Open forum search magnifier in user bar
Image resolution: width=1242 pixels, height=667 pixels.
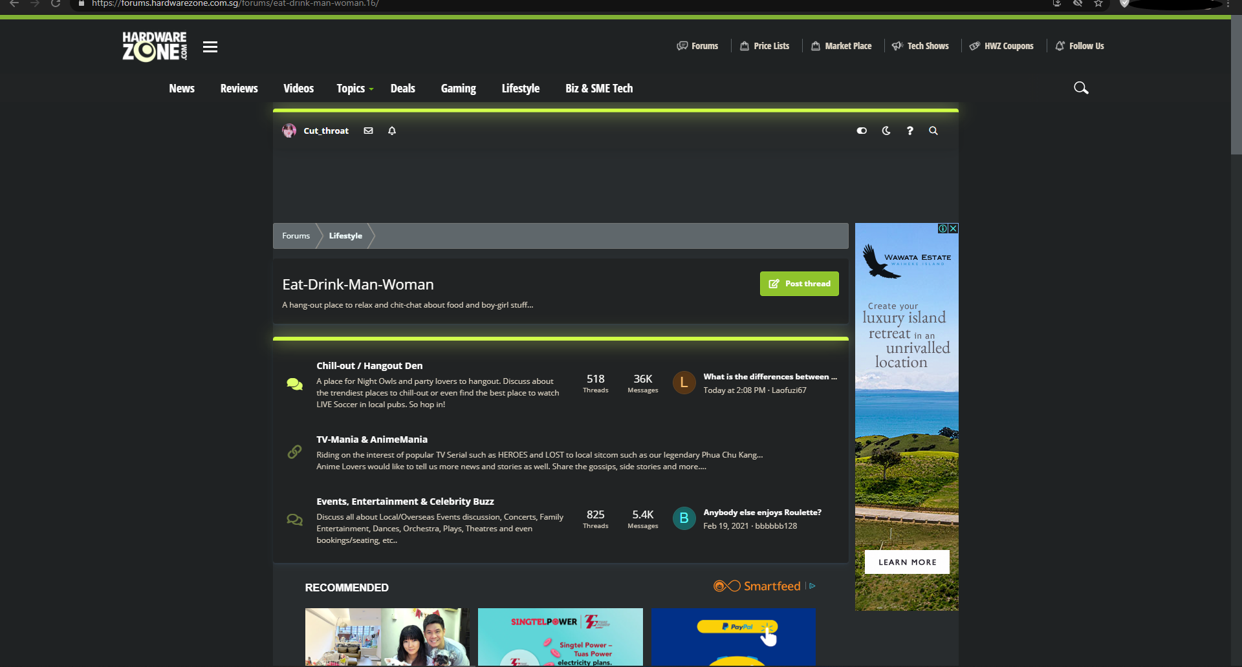933,131
